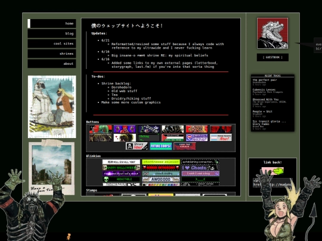Click the KILL EM ALL 1987 blinkie
322x241 pixels.
(122, 162)
